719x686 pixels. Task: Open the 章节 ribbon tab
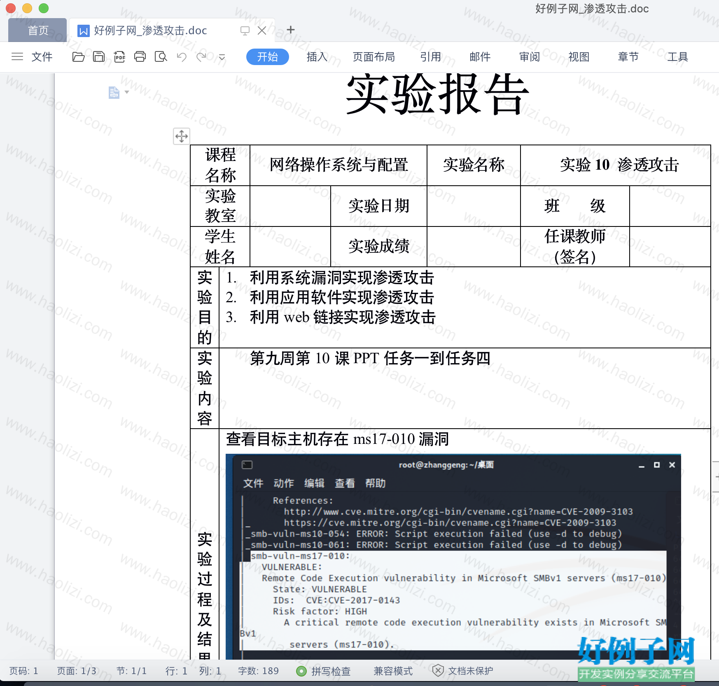tap(628, 57)
